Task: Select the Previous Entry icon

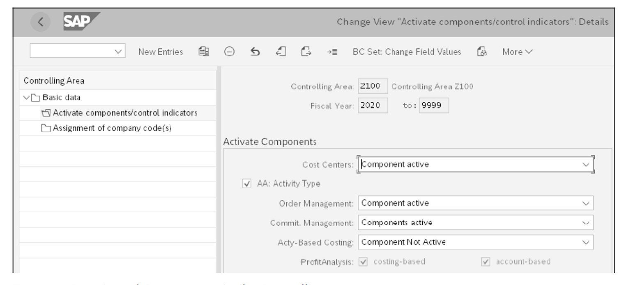Action: click(x=280, y=52)
